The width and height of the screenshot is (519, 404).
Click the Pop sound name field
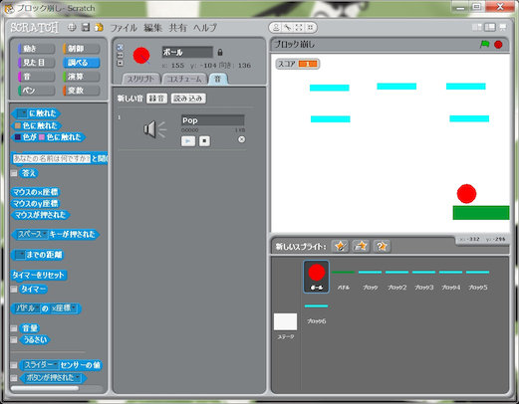click(212, 120)
